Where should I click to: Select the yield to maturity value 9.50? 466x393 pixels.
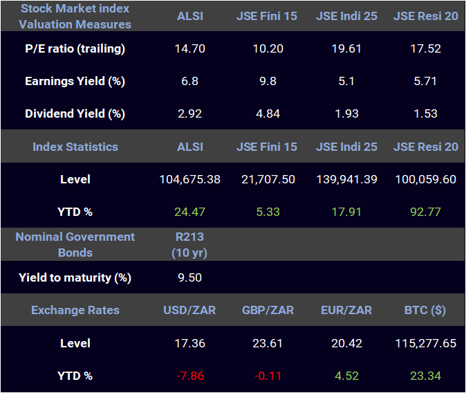click(189, 277)
